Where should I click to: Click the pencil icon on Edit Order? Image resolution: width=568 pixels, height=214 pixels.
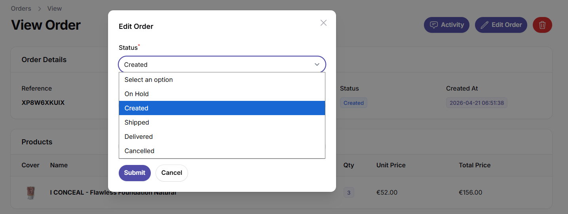pos(484,25)
